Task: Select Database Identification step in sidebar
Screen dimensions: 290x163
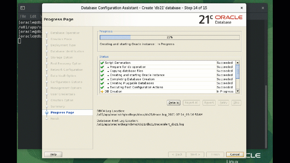Action: pos(67,51)
